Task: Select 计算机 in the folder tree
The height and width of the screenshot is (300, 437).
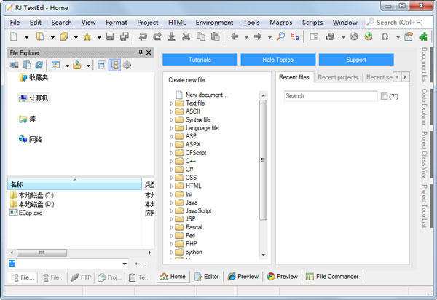Action: tap(34, 98)
